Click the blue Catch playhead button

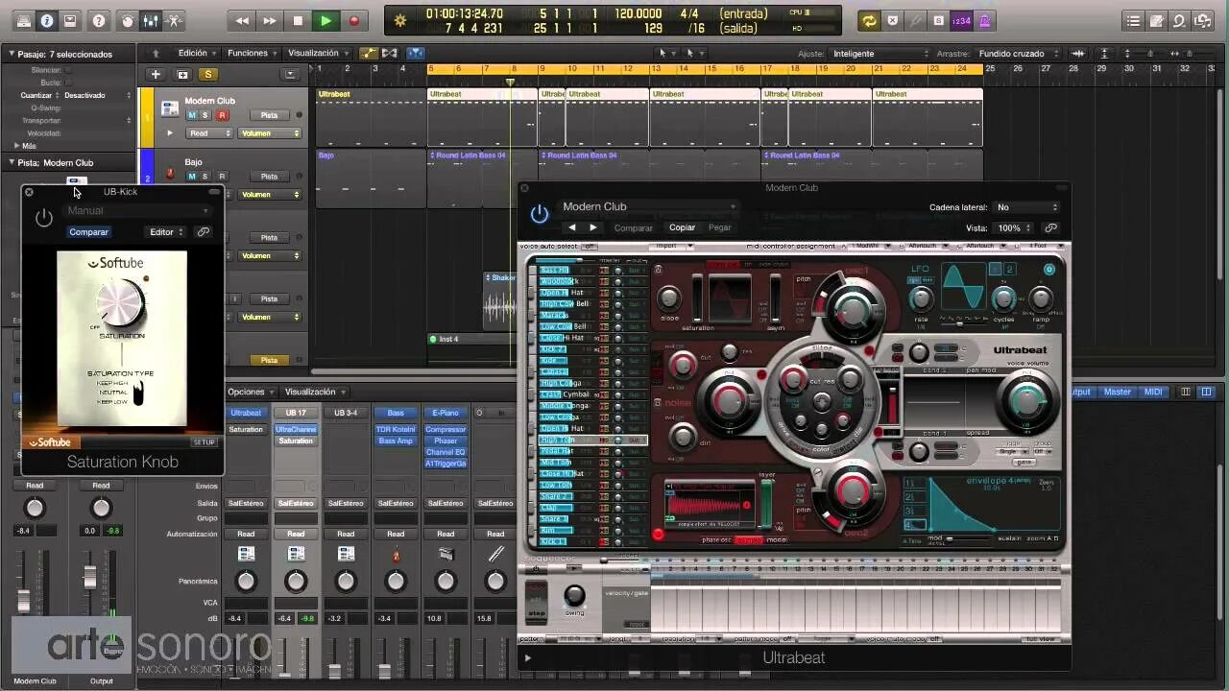click(x=416, y=53)
